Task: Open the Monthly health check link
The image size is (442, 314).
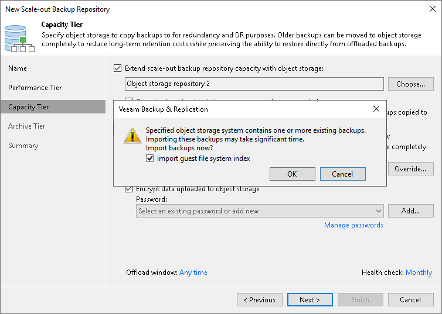Action: (419, 272)
